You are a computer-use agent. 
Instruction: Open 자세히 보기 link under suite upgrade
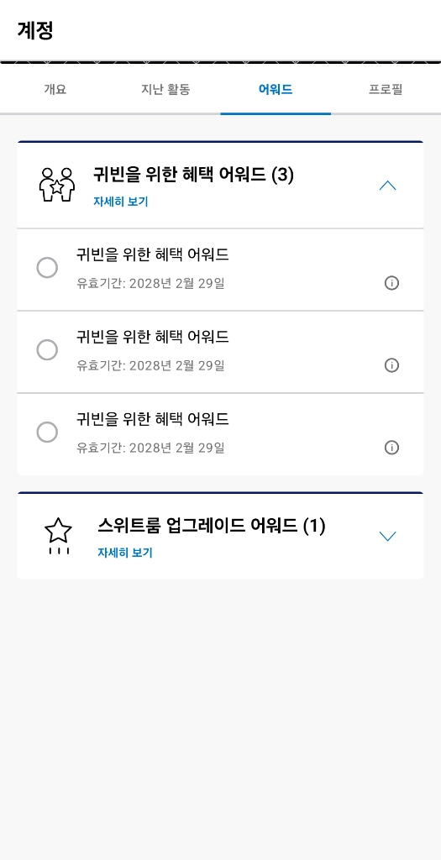click(125, 553)
